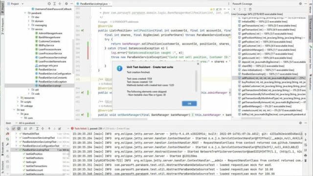Click scroll-to-top arrow in console sidebar

click(x=306, y=134)
